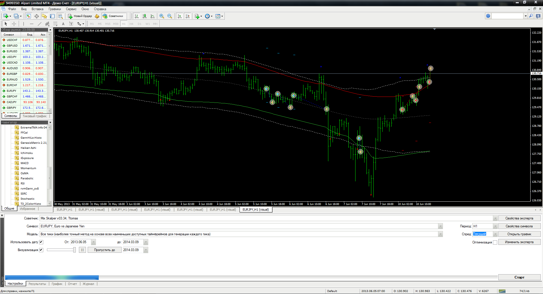The height and width of the screenshot is (294, 543).
Task: Select M1 timeframe button
Action: click(x=92, y=24)
